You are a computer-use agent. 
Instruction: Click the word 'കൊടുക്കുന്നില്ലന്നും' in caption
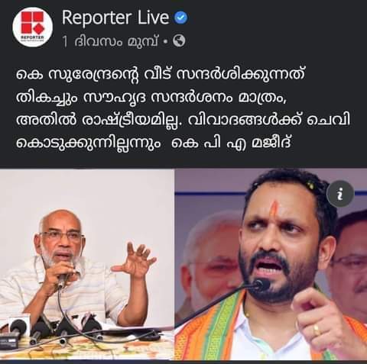pos(89,144)
